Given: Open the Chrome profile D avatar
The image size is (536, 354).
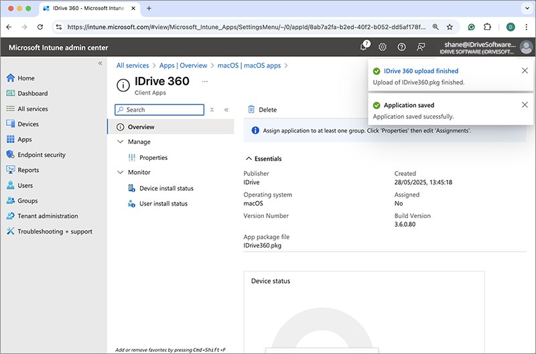Looking at the screenshot, I should [511, 27].
